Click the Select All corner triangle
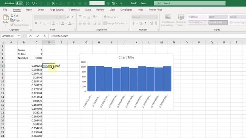Screen dimensions: 246x138 click(x=3, y=43)
